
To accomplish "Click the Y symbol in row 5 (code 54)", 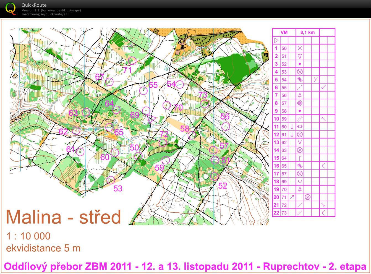I will click(315, 80).
